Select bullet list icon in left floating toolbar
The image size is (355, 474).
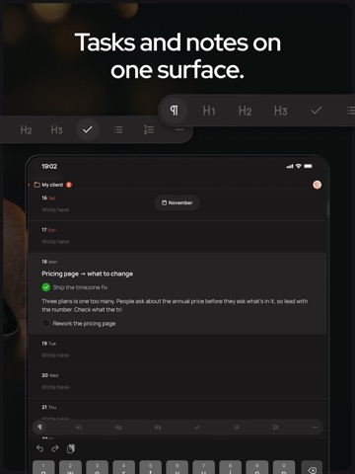[118, 129]
